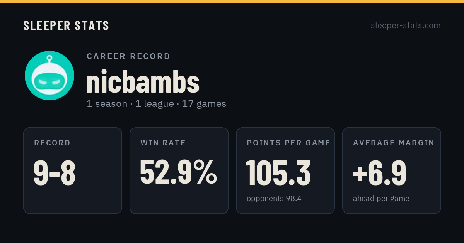This screenshot has width=464, height=243.
Task: Click the orange top accent bar
Action: 232,1
